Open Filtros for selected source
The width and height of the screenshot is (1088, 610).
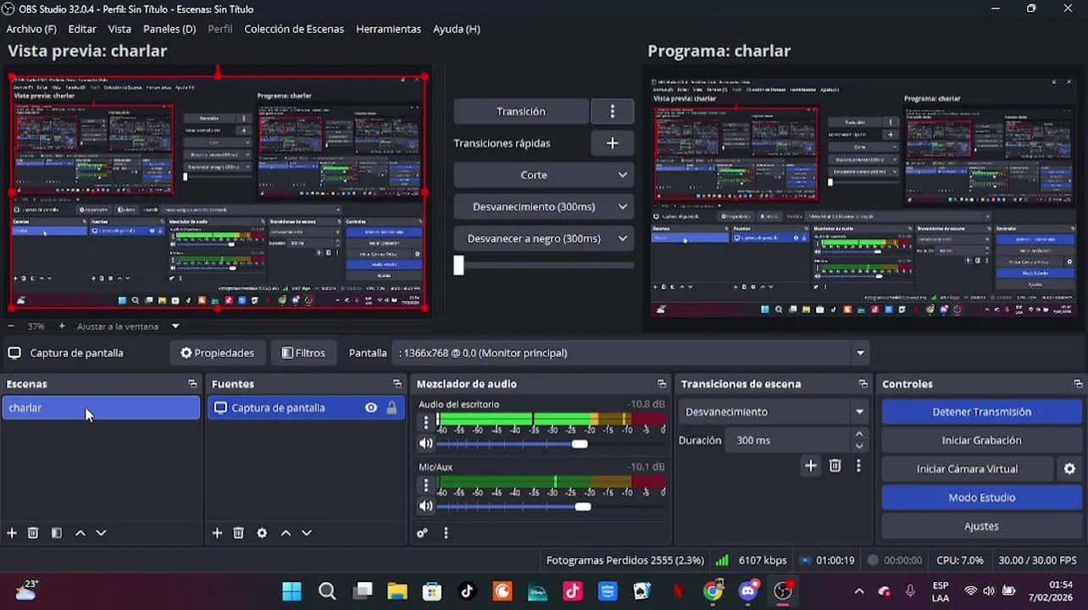click(x=303, y=353)
